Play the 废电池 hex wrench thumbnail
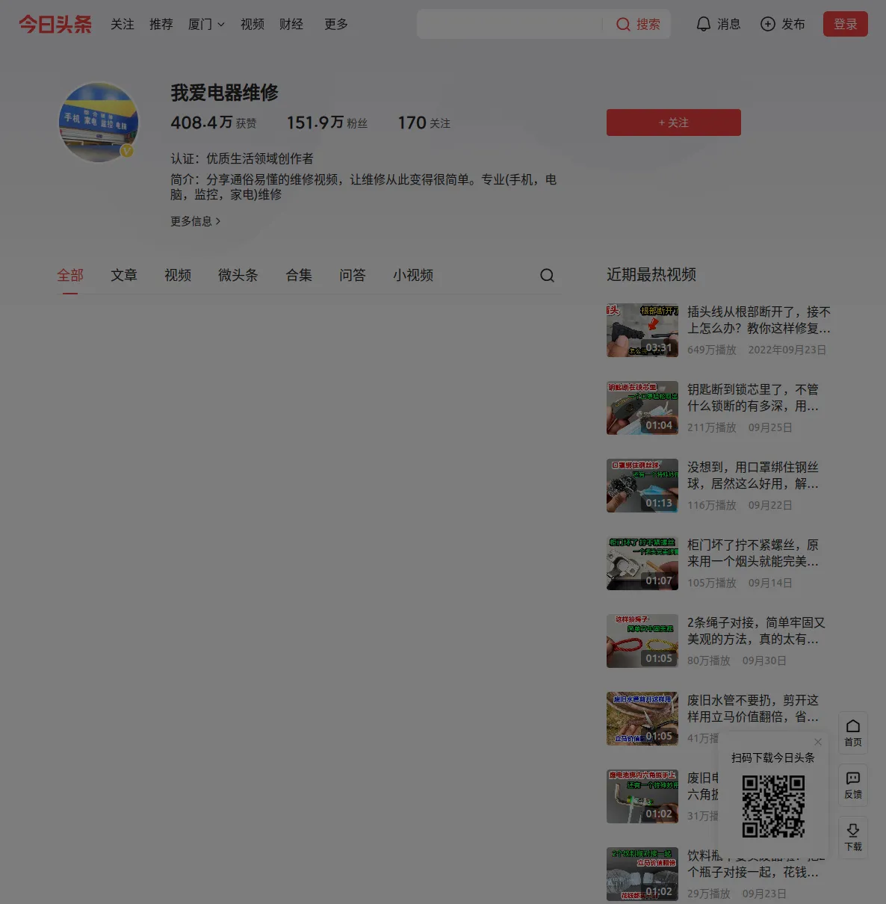The image size is (886, 904). coord(642,796)
